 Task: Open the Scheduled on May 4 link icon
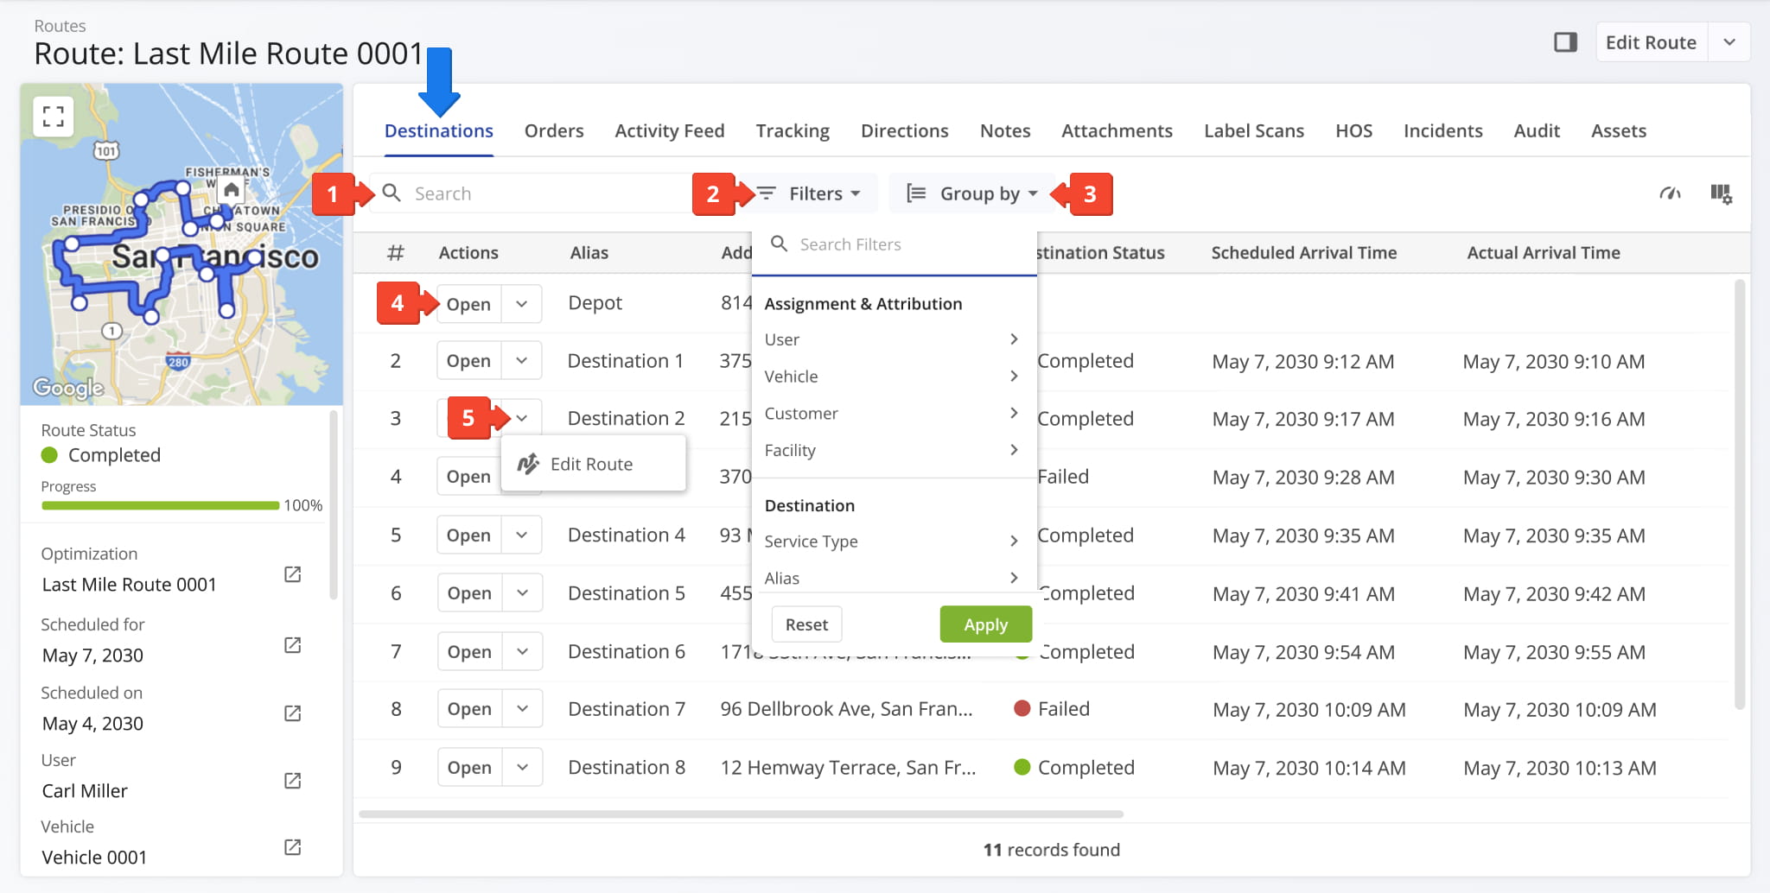(x=293, y=713)
